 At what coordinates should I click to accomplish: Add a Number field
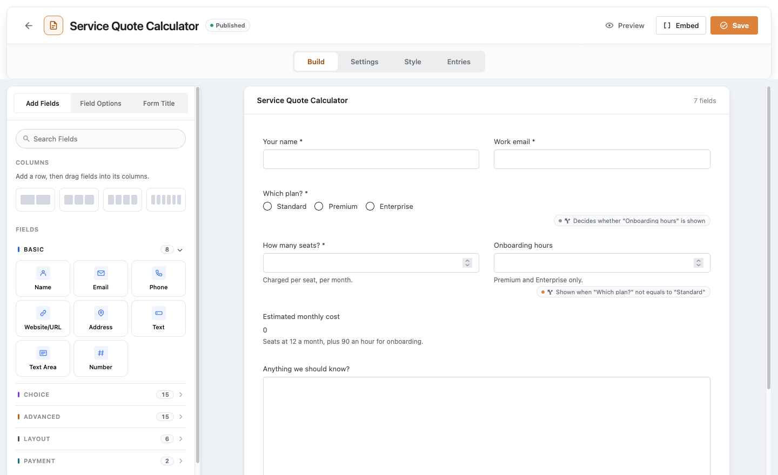coord(100,358)
